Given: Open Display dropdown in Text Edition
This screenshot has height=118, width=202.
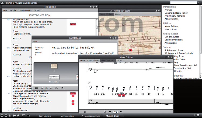Looking at the screenshot, I should 14,10.
